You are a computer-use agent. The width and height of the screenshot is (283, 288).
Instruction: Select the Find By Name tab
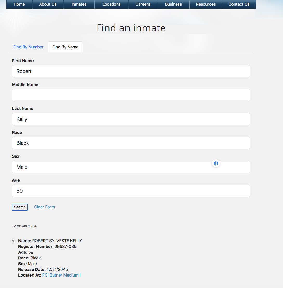(65, 47)
